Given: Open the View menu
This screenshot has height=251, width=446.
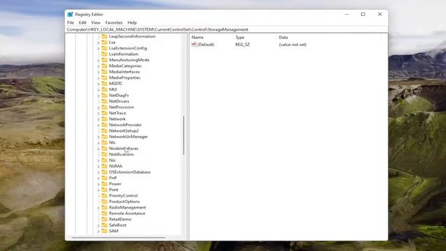Looking at the screenshot, I should (x=95, y=22).
